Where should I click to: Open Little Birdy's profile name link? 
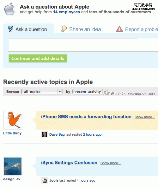coord(12,133)
